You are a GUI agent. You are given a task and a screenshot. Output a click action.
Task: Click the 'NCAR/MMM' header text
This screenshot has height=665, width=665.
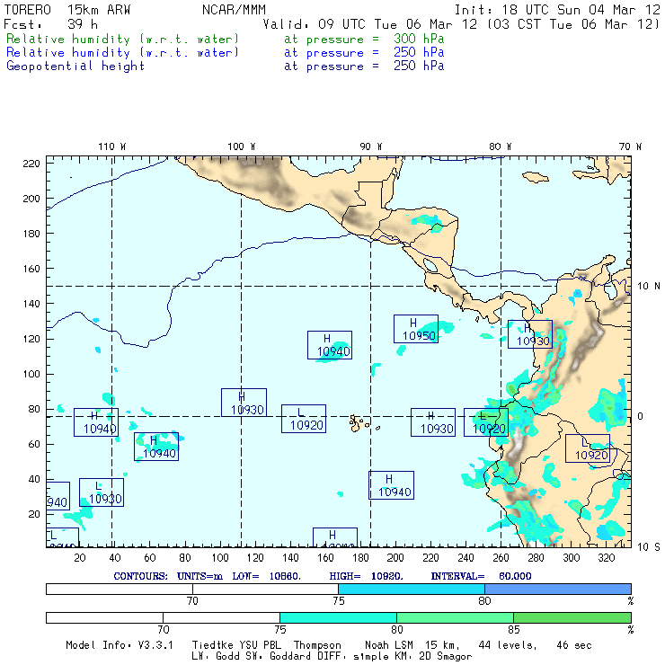234,10
